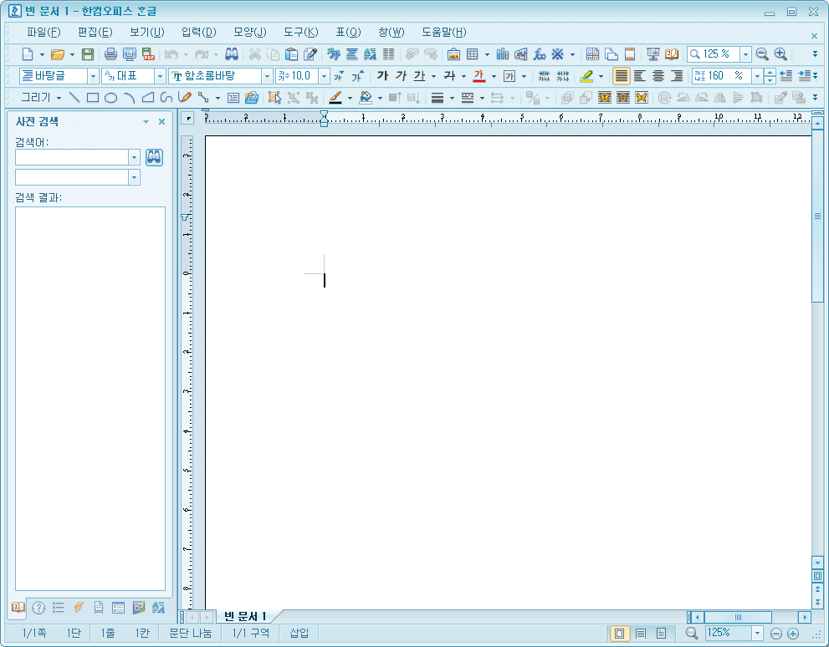Toggle center paragraph alignment
This screenshot has height=647, width=829.
click(x=658, y=76)
